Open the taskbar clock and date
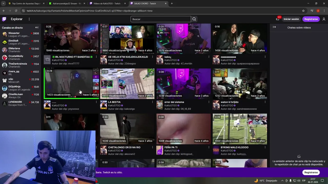Viewport: 328px width, 184px height. tap(313, 180)
